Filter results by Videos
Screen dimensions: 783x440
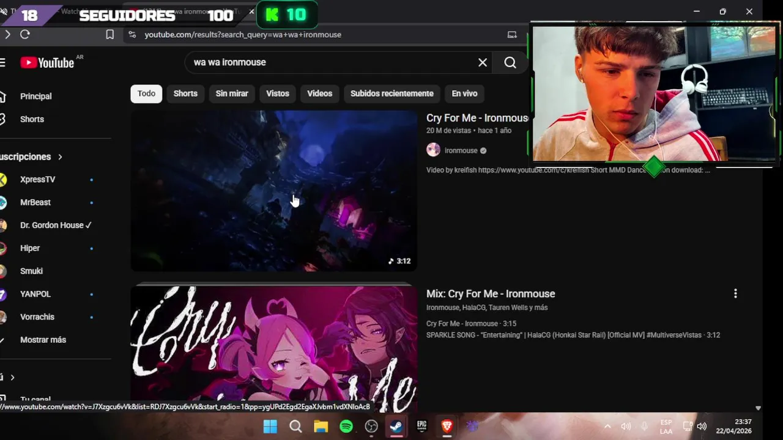click(320, 94)
